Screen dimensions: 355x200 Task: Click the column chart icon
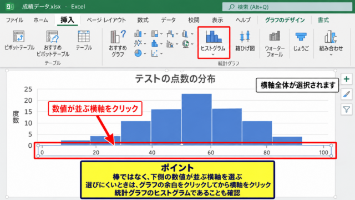pos(138,34)
